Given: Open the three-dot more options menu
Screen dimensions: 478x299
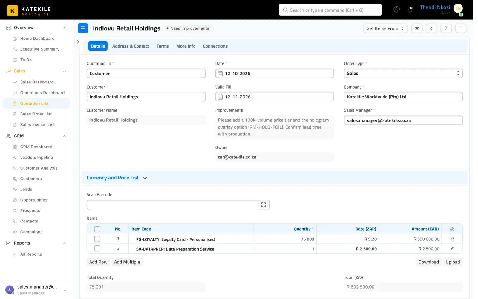Looking at the screenshot, I should coord(461,28).
